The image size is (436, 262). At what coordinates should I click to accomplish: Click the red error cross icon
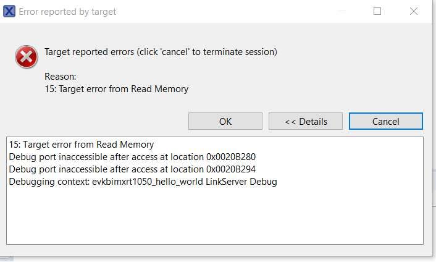coord(27,58)
